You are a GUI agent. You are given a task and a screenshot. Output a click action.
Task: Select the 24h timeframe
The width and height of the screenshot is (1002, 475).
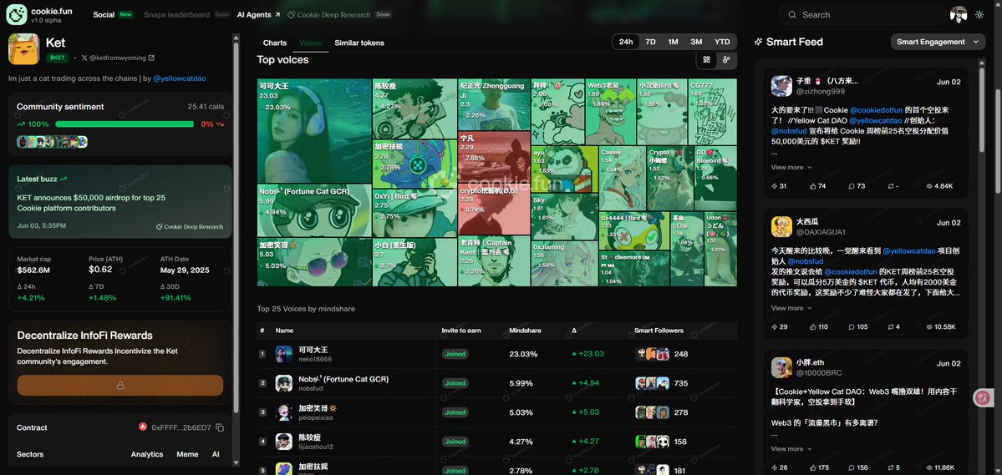[626, 42]
